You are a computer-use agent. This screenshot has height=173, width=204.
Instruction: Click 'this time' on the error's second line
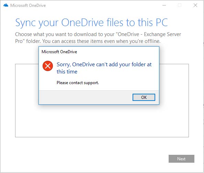pos(67,72)
